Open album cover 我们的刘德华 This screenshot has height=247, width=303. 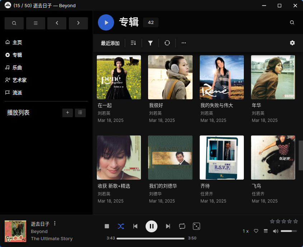tap(170, 158)
